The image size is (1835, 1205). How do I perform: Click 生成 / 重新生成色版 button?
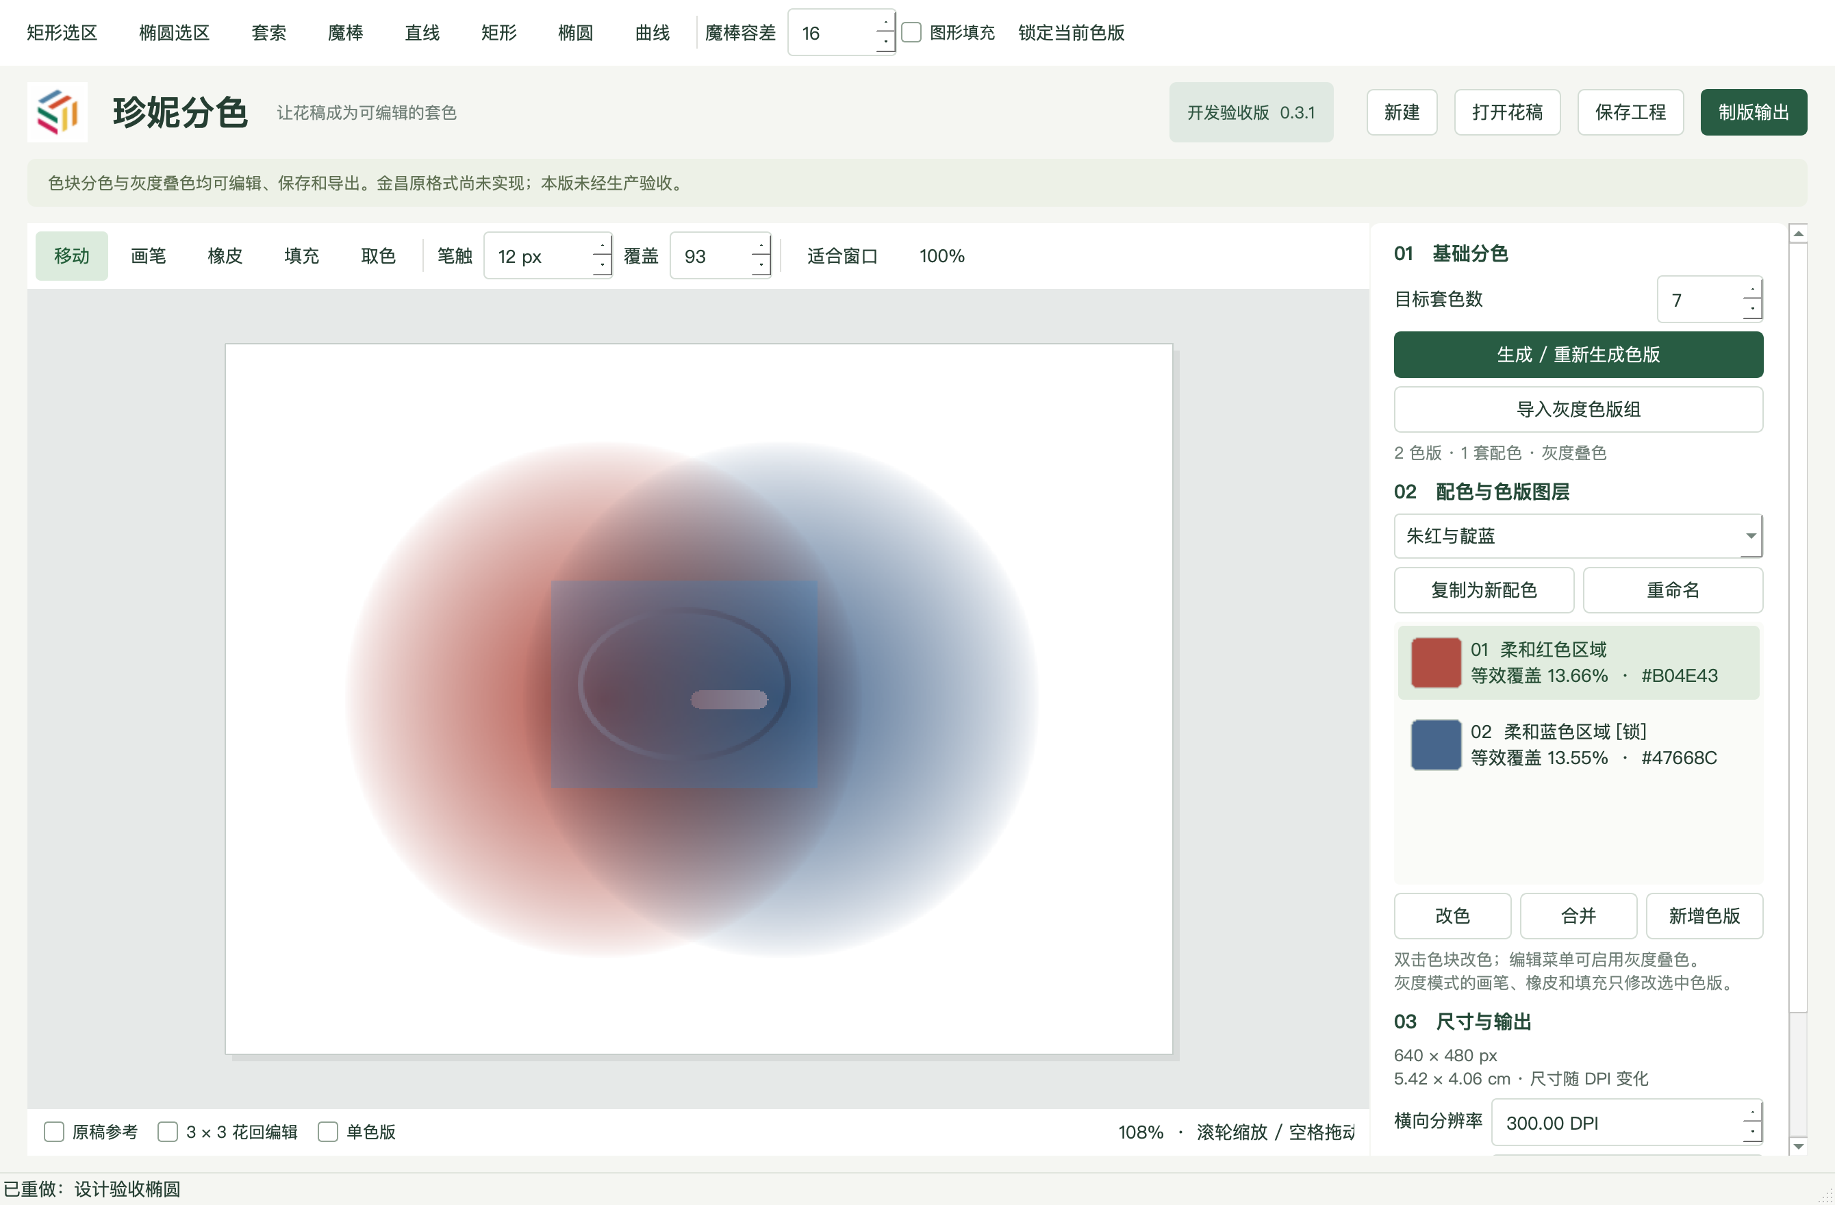[x=1578, y=354]
